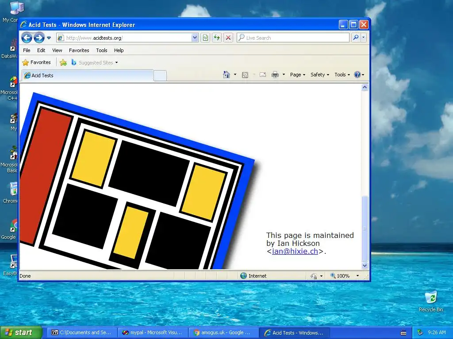
Task: Click the system tray notification icon
Action: click(x=420, y=333)
